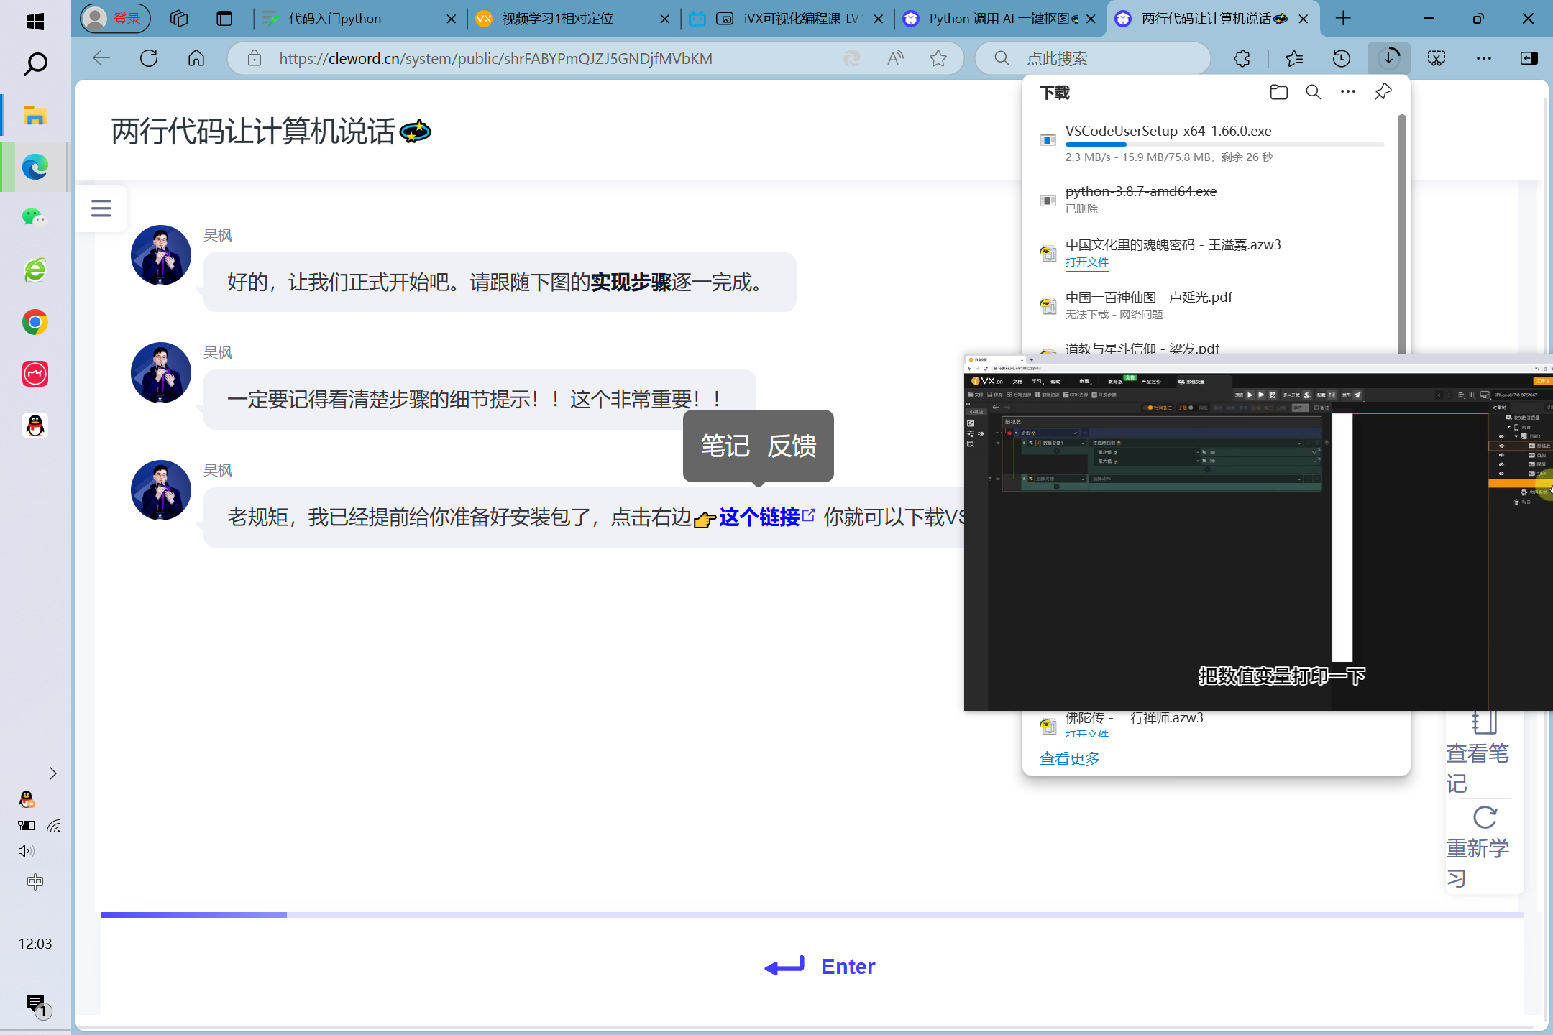Pin the downloads panel
The height and width of the screenshot is (1035, 1553).
pos(1383,92)
